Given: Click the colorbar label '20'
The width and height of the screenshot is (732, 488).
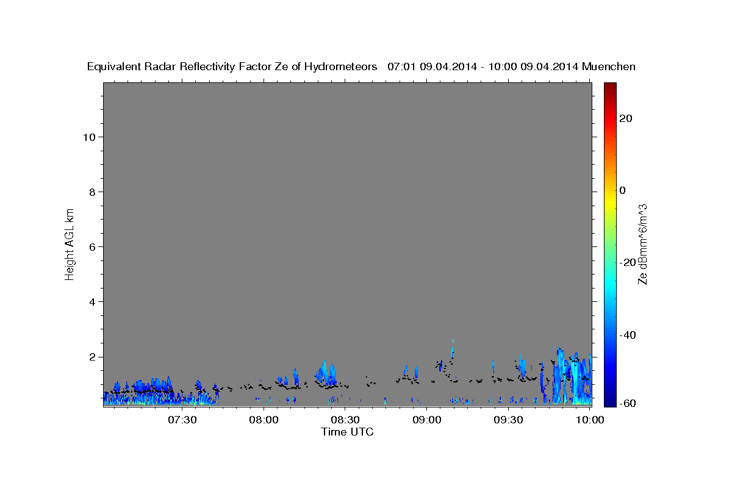Looking at the screenshot, I should [x=626, y=118].
